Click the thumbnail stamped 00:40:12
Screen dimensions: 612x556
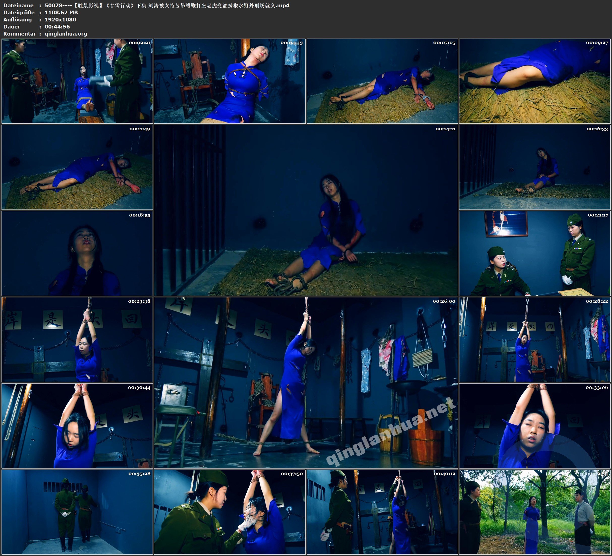pos(382,512)
